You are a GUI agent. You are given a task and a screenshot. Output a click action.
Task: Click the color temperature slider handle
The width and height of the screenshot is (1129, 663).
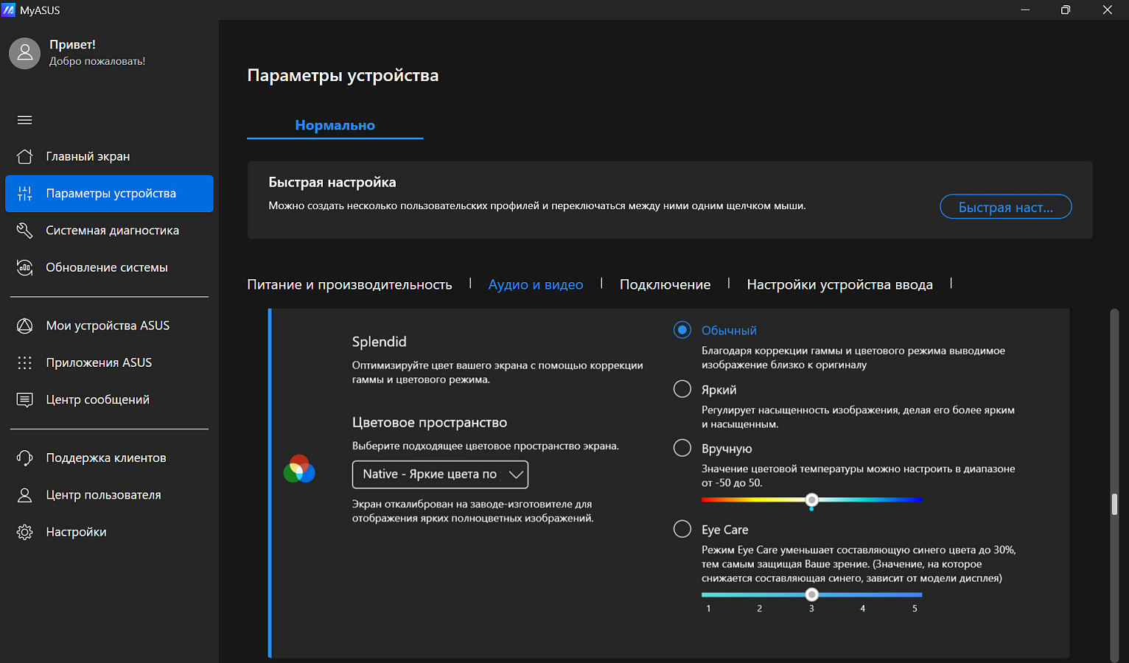click(811, 500)
